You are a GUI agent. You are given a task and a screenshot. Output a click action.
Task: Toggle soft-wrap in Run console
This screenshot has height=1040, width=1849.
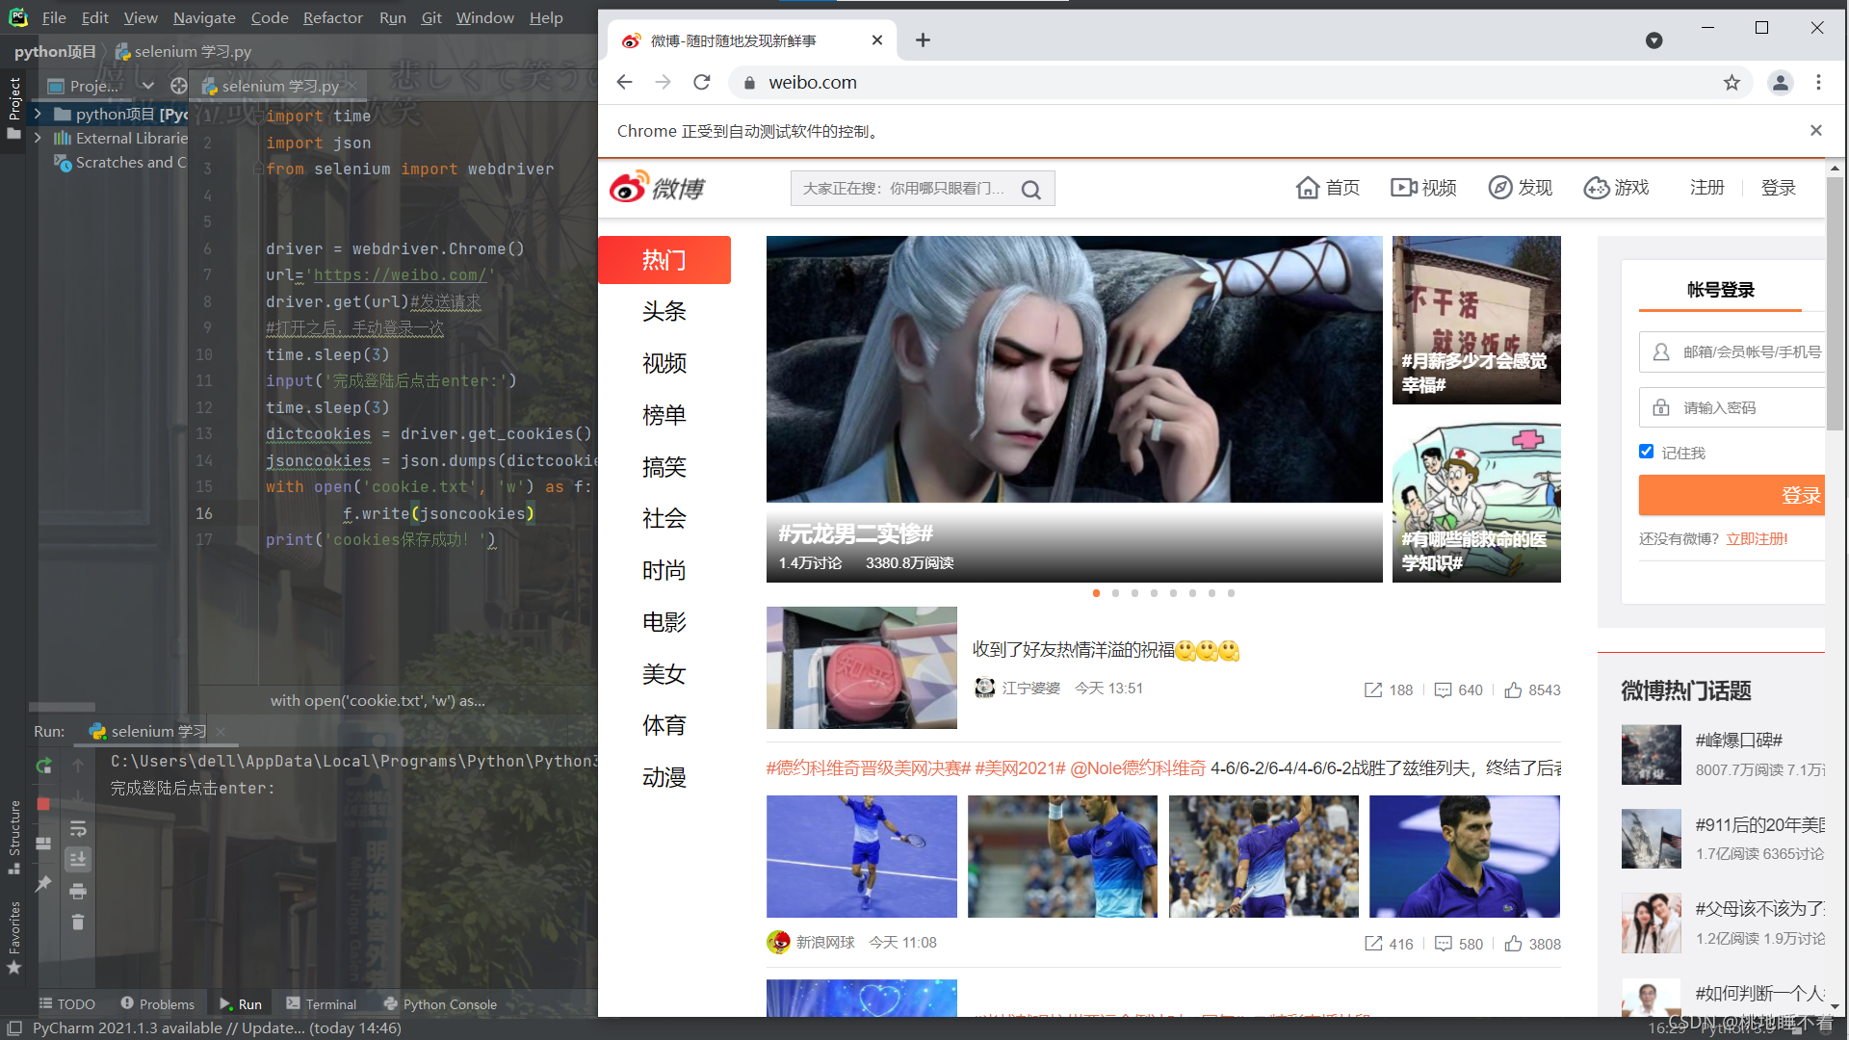click(78, 828)
